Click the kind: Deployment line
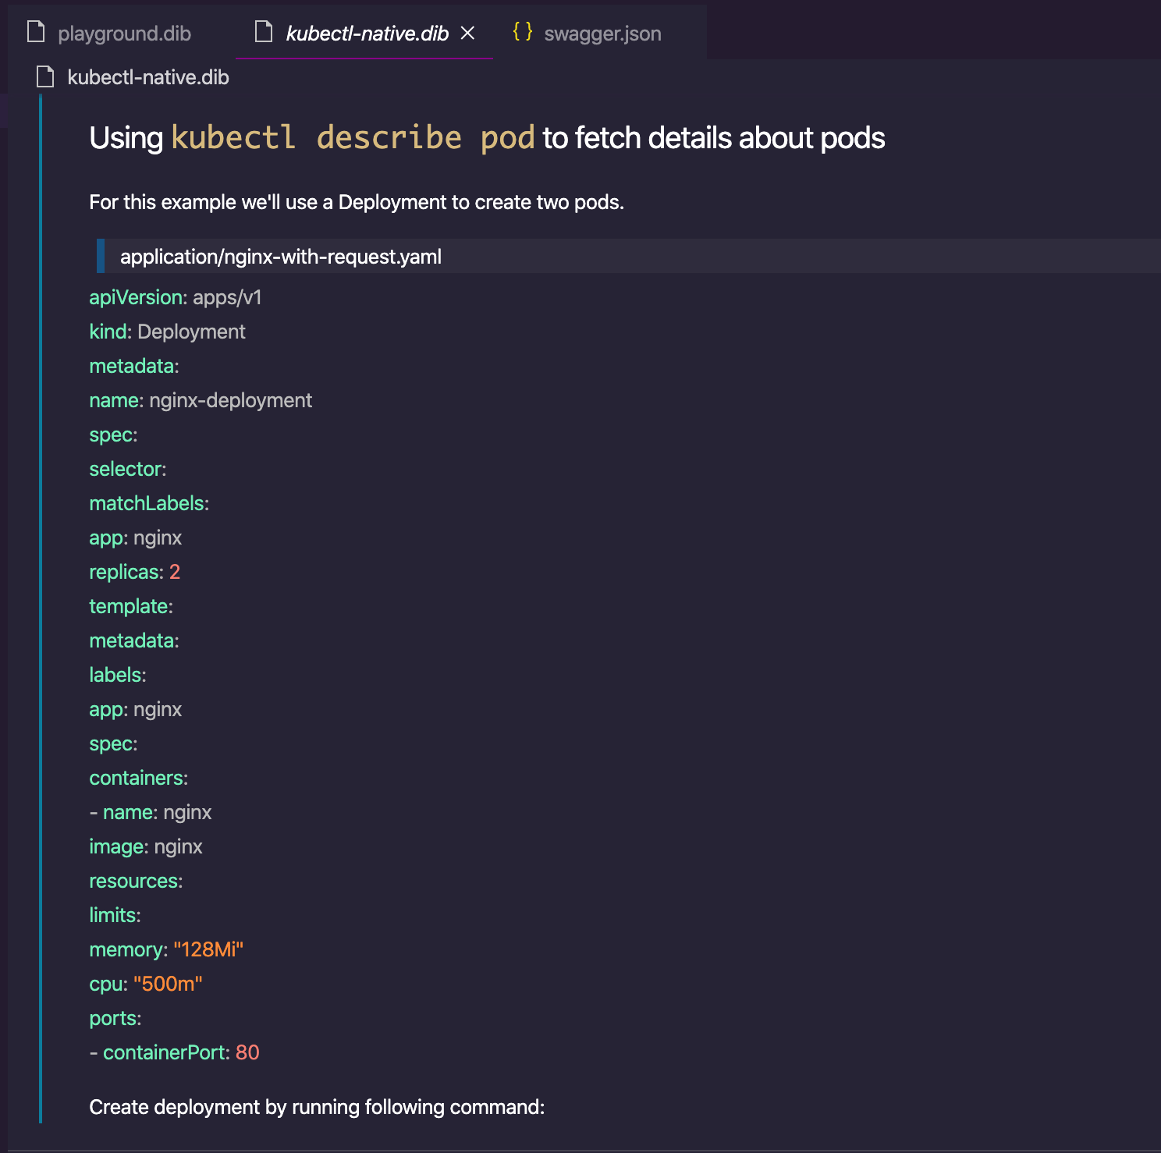Viewport: 1161px width, 1153px height. coord(166,331)
